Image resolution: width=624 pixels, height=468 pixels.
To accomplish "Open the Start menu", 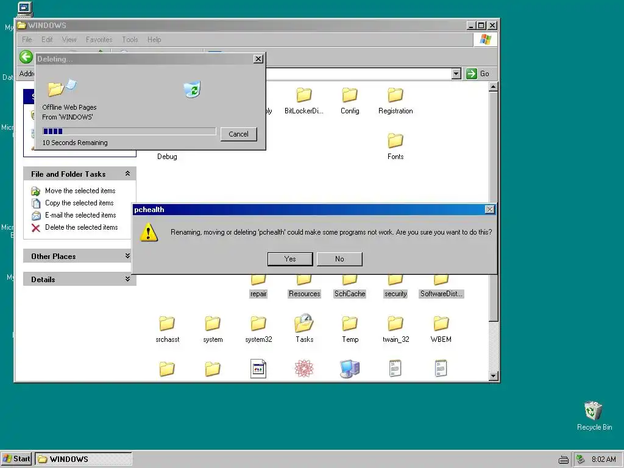I will pos(16,459).
